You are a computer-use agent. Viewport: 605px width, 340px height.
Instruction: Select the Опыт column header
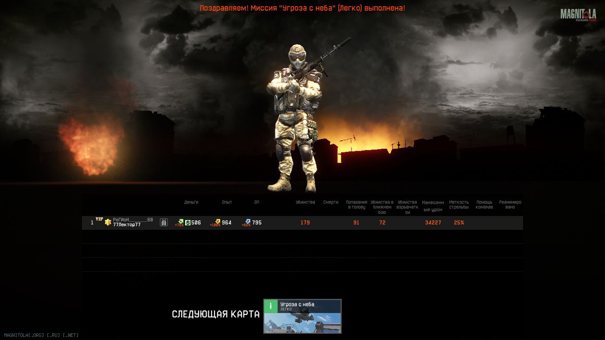(227, 202)
